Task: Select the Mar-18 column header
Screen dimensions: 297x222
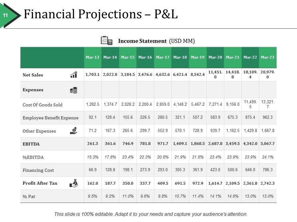Action: (180, 57)
